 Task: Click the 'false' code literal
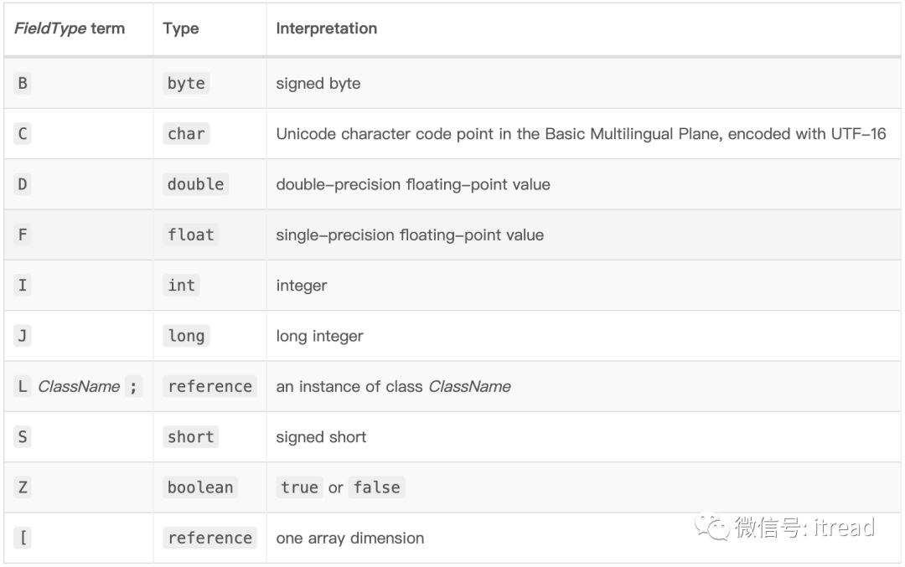tap(376, 487)
